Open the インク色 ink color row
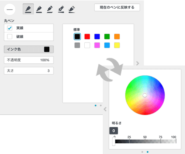 pos(29,49)
